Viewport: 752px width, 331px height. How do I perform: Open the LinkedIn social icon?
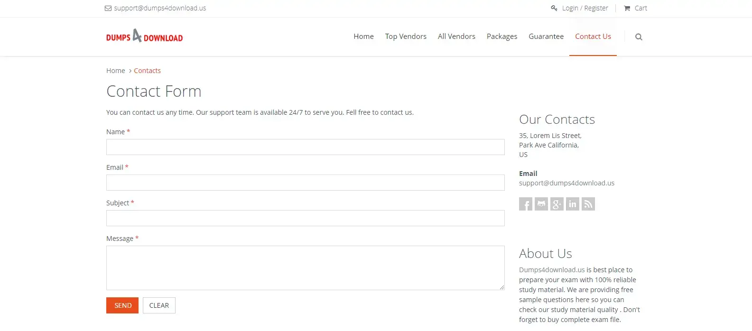[x=572, y=204]
